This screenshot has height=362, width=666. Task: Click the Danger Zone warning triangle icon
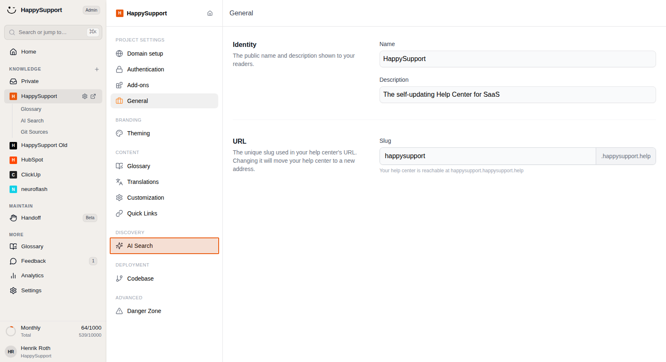119,311
